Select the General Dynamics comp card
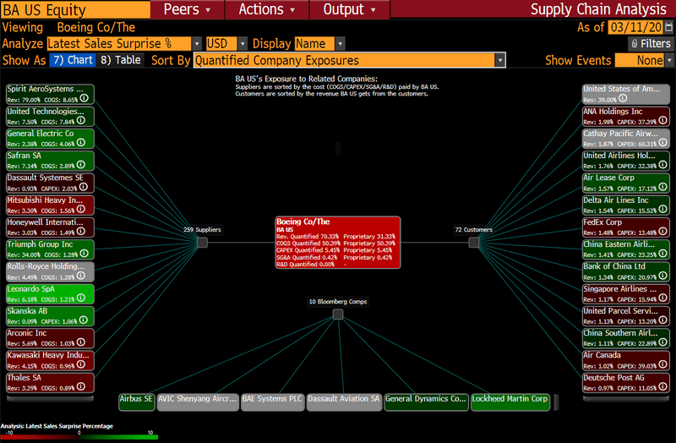Image resolution: width=676 pixels, height=443 pixels. click(x=426, y=402)
